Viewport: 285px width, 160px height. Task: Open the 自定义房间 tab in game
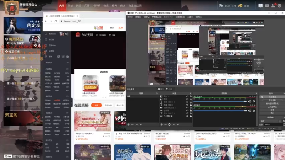pos(135,6)
